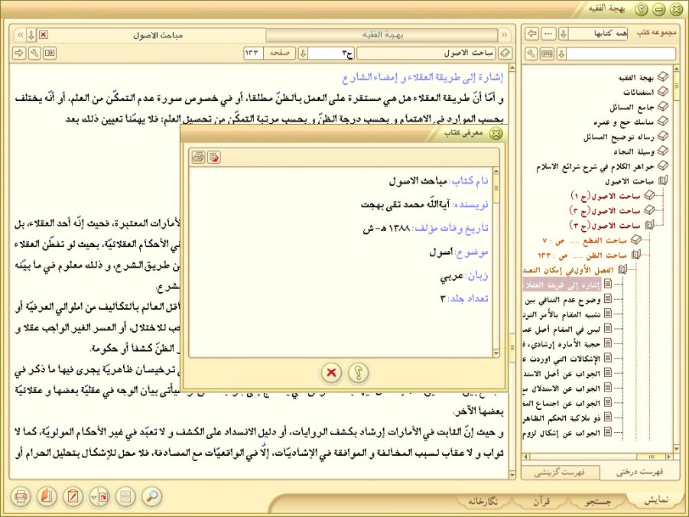Select رساله توضيح المسائل in tree
689x517 pixels.
point(619,137)
